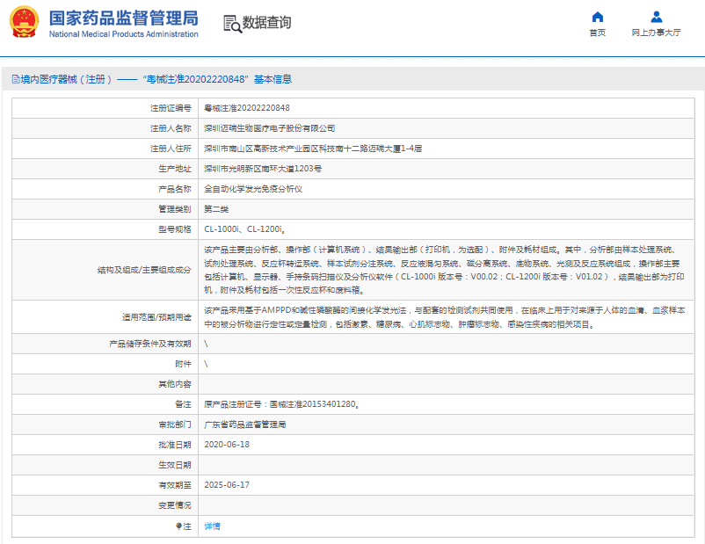Click the 数据查询 magnifier document icon
The width and height of the screenshot is (705, 544).
click(232, 24)
